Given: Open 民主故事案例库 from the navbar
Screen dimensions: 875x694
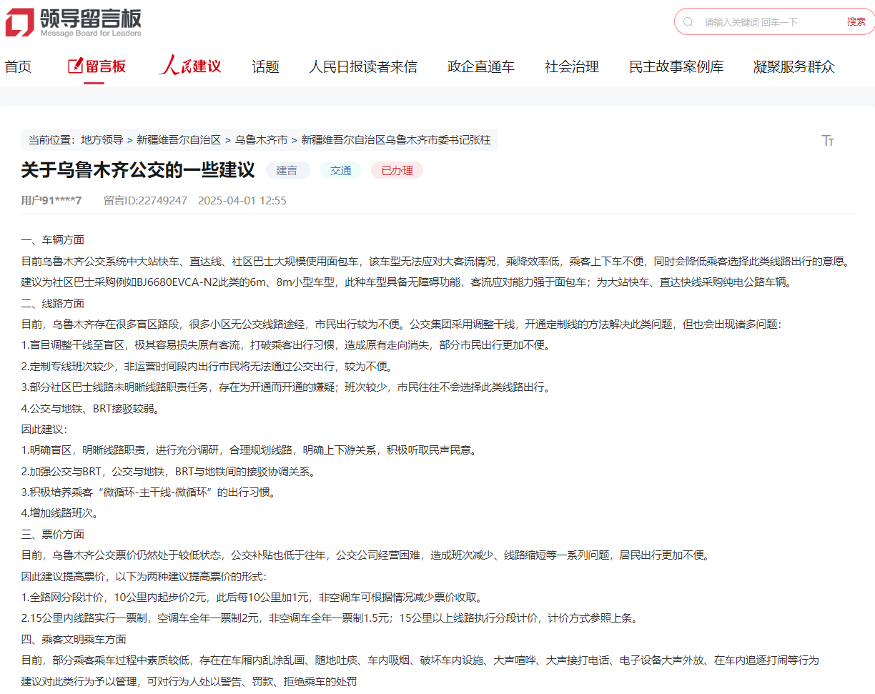Looking at the screenshot, I should (x=676, y=67).
